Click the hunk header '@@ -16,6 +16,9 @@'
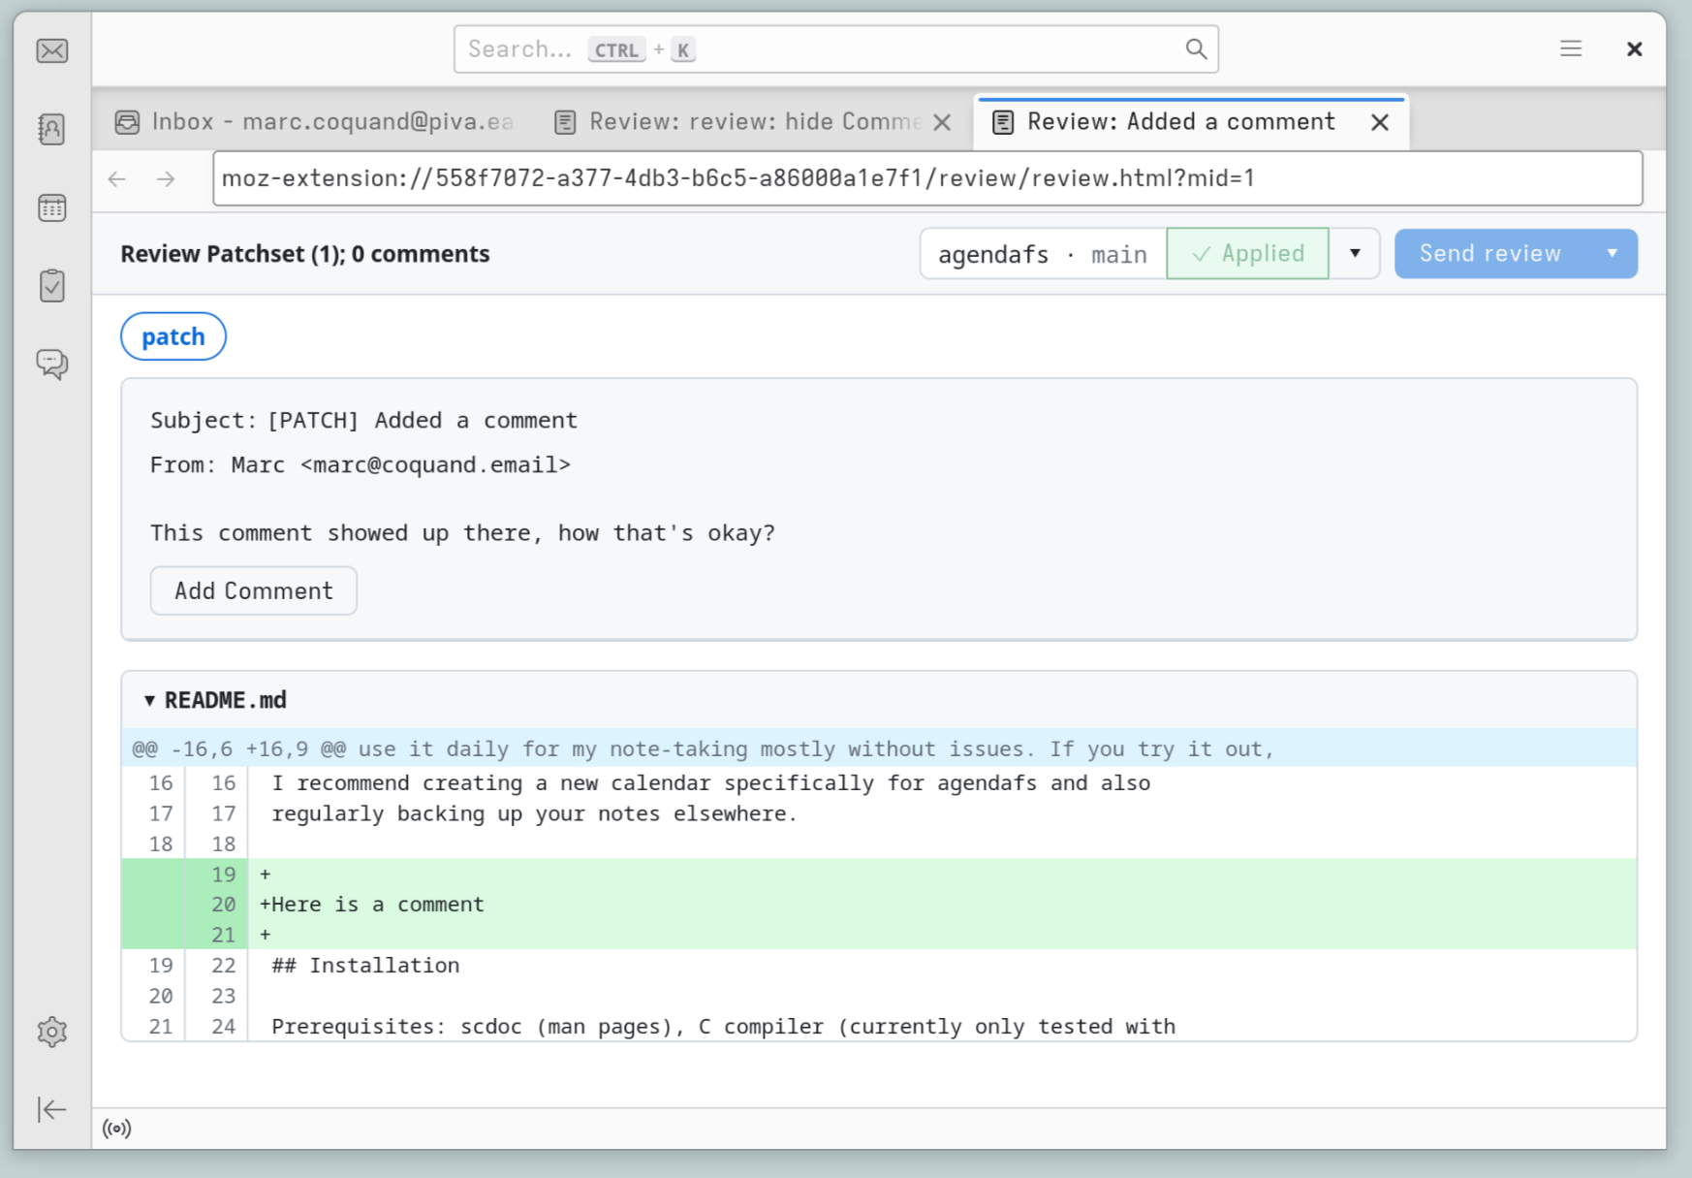This screenshot has height=1178, width=1692. [879, 748]
